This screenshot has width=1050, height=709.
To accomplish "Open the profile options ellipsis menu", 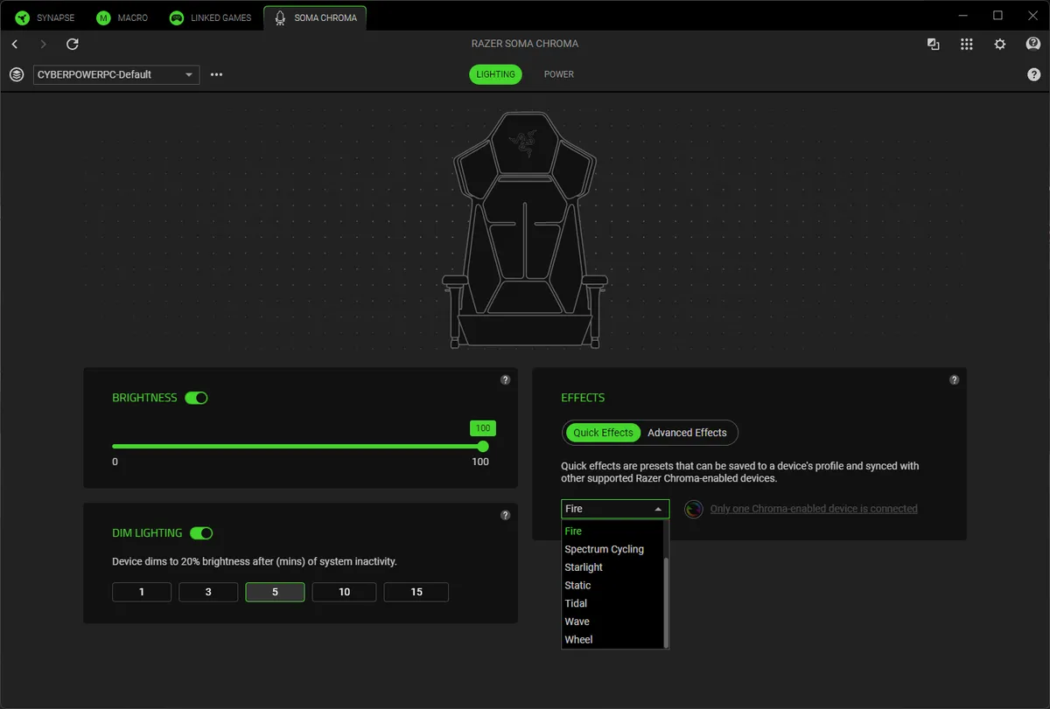I will coord(216,74).
